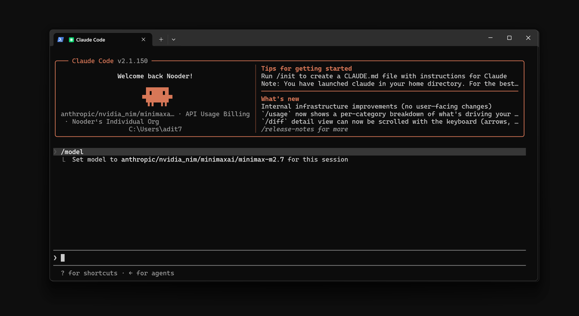Minimize the terminal window
The height and width of the screenshot is (316, 579).
tap(490, 38)
